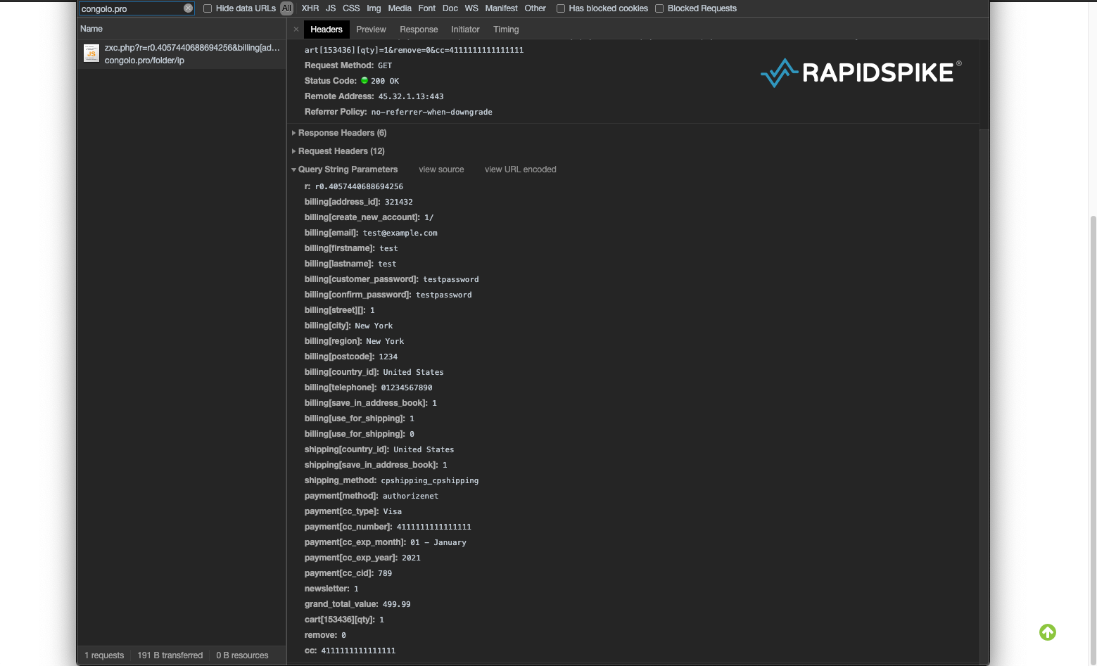
Task: Click the payment[cc_number] value 4111111111111111
Action: (434, 527)
